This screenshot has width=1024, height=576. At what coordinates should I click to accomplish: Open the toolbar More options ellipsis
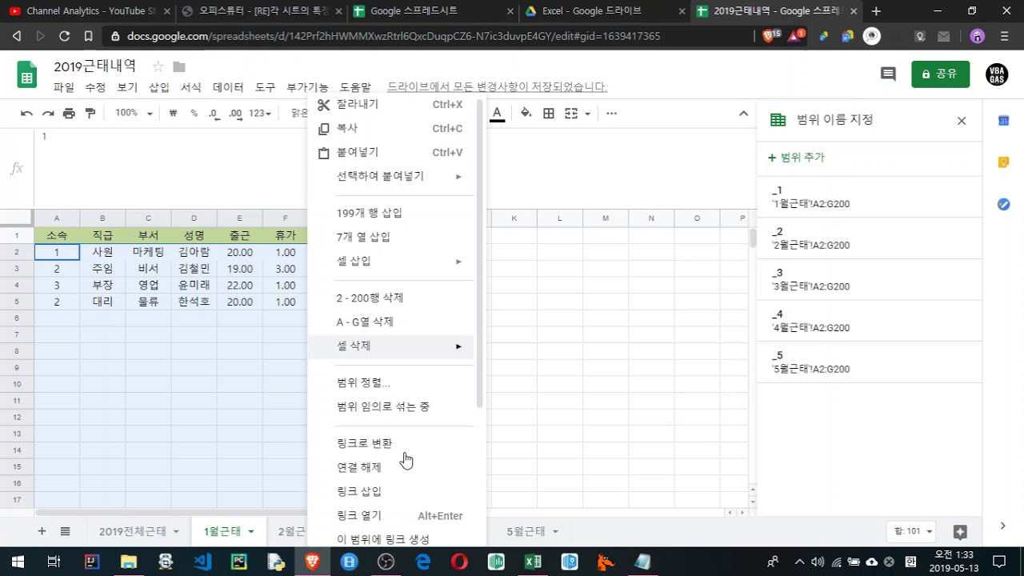(x=611, y=114)
